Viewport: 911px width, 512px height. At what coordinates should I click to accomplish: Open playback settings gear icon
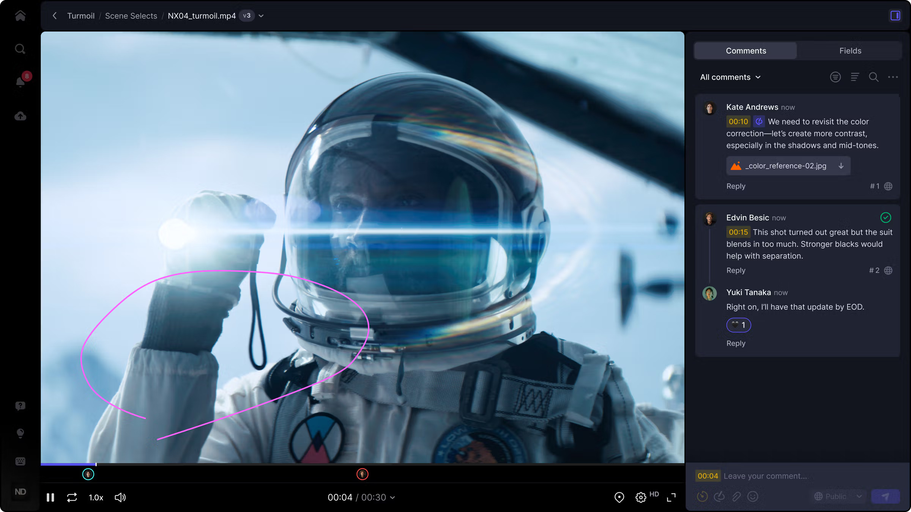pos(641,497)
